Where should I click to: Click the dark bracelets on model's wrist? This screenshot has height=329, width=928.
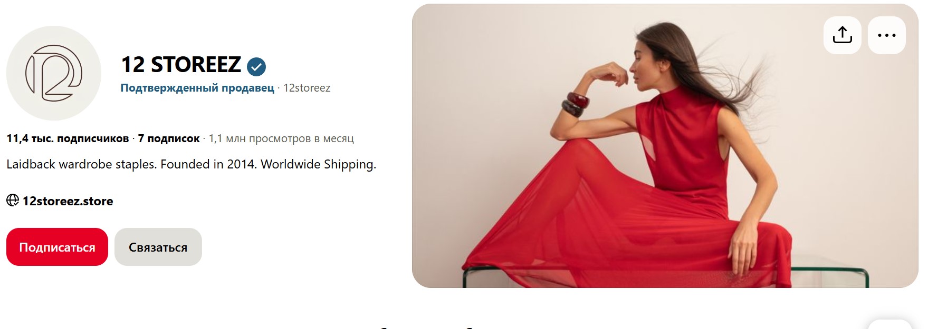click(x=575, y=104)
